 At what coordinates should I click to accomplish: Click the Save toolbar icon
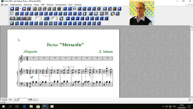pyautogui.click(x=24, y=9)
